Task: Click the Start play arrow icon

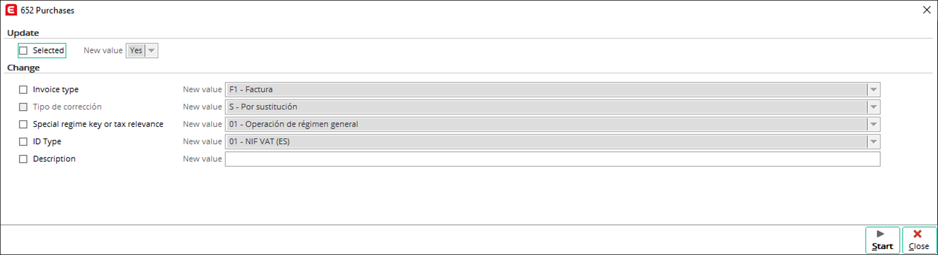Action: click(x=880, y=234)
